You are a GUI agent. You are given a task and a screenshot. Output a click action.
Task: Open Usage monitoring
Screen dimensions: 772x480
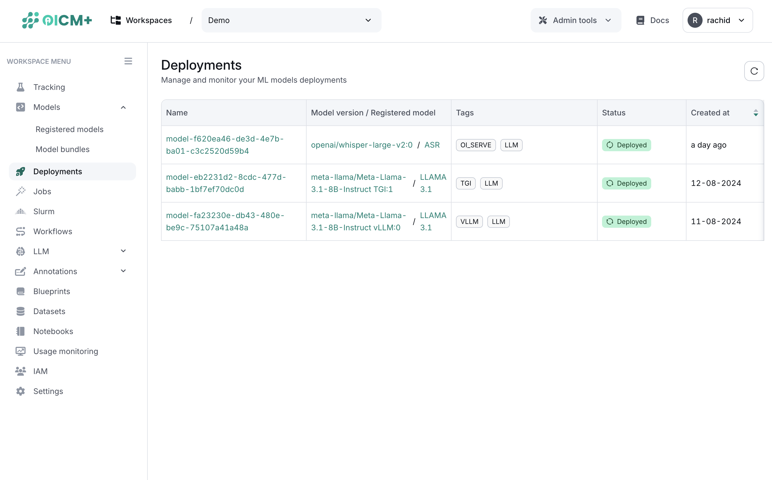click(66, 351)
